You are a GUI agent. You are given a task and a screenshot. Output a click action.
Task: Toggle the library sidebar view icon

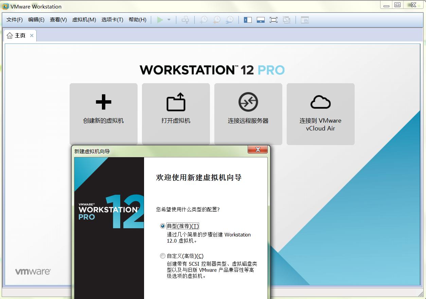(248, 20)
